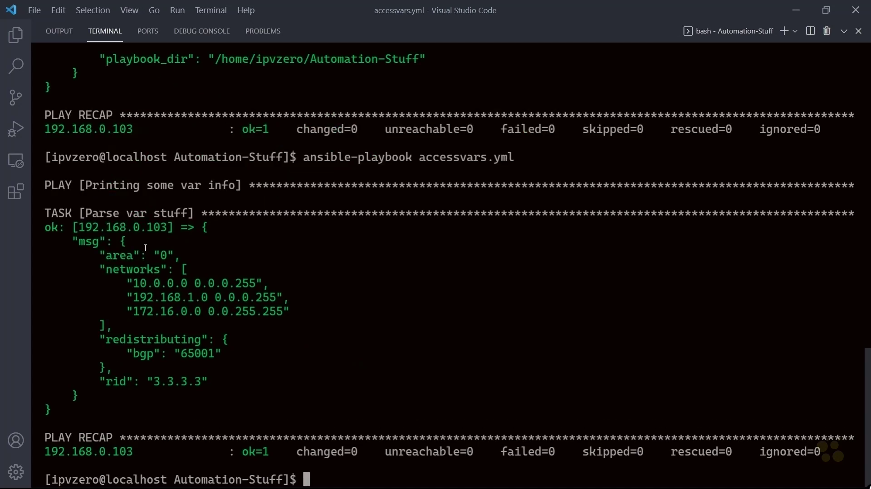Select the bash - Automation-Stuff terminal
Viewport: 871px width, 489px height.
[x=728, y=31]
